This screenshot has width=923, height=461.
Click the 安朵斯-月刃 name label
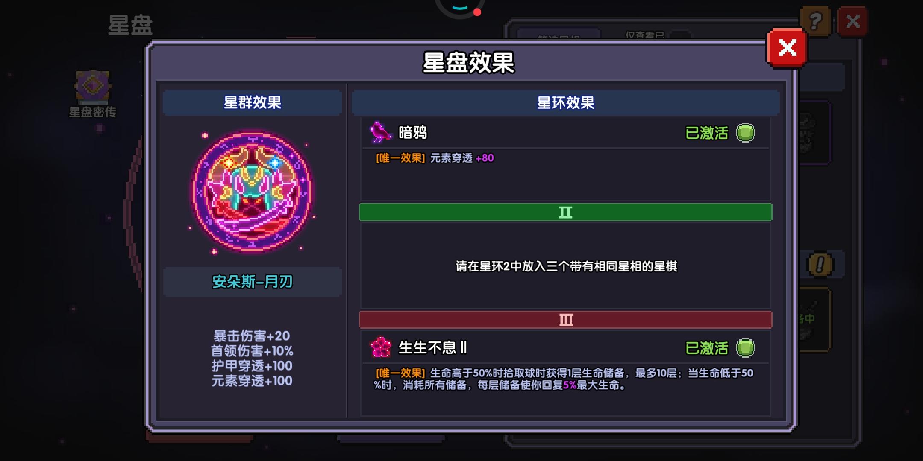[252, 282]
